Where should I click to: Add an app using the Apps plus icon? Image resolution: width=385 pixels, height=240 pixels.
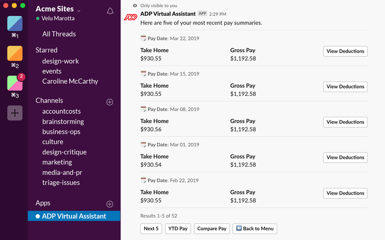110,204
